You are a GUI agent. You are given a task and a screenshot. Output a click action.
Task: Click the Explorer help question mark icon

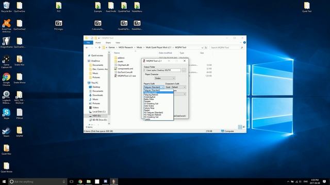click(x=244, y=43)
